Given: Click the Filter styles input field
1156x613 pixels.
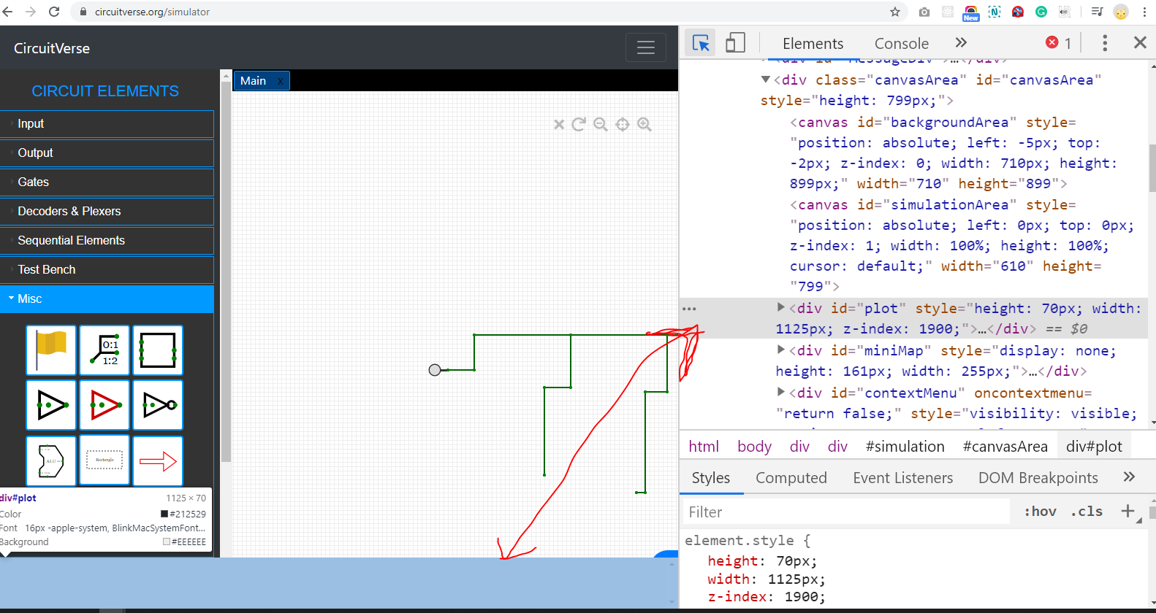Looking at the screenshot, I should 847,512.
